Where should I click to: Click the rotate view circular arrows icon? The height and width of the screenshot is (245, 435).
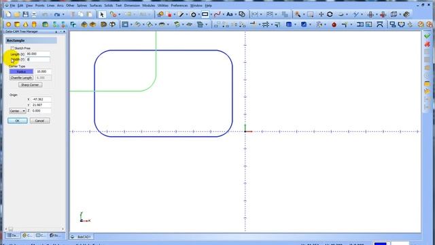click(330, 14)
